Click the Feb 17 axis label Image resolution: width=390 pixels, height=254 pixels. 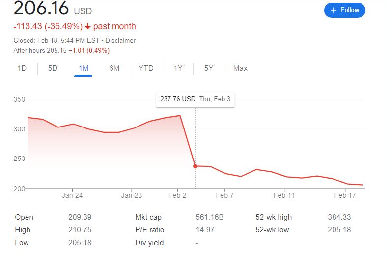click(345, 195)
